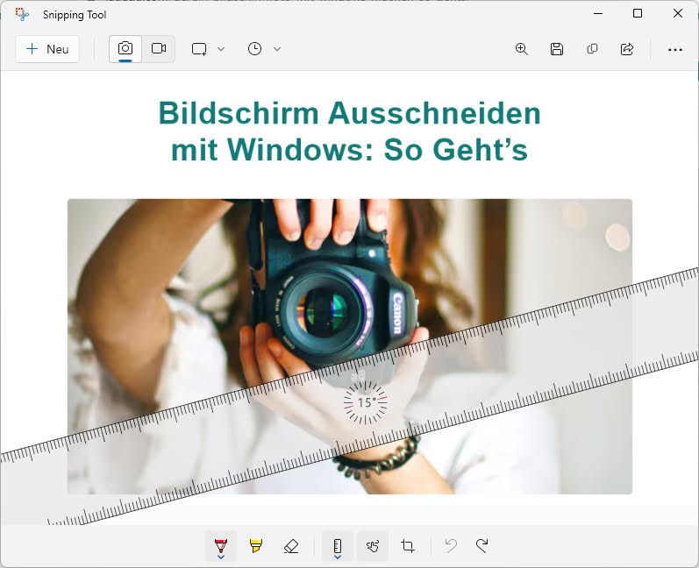
Task: Toggle touch writing mode
Action: coord(373,546)
